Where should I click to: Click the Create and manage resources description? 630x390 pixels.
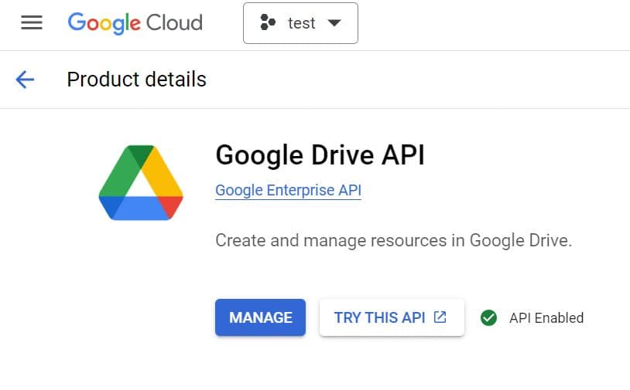394,240
